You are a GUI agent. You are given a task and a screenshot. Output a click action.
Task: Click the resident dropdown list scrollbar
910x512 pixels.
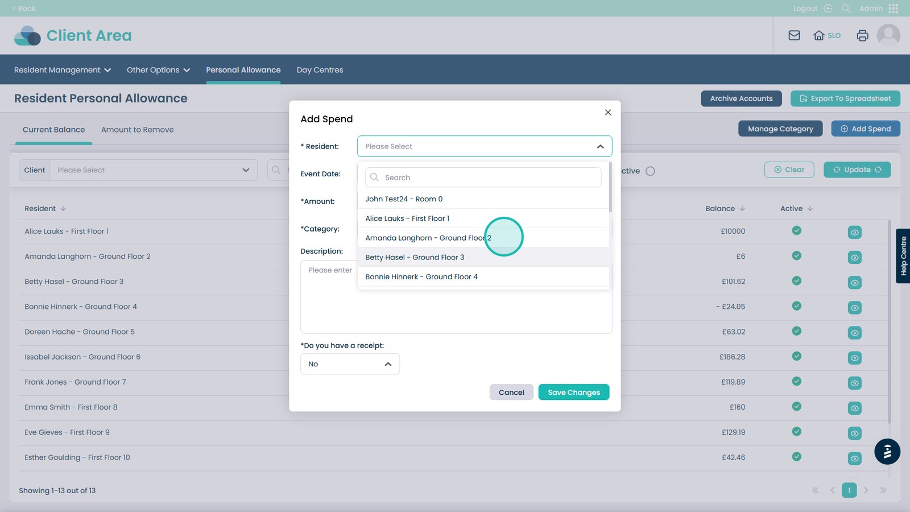610,188
